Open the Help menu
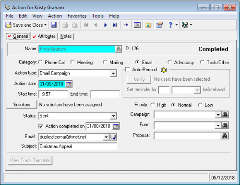 [x=114, y=16]
